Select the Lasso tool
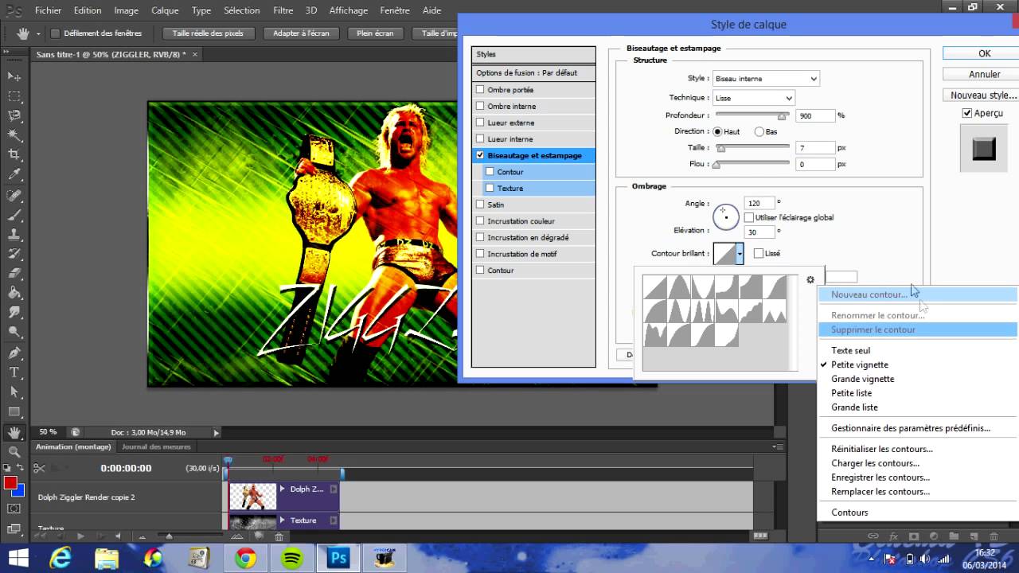The image size is (1019, 573). point(14,115)
